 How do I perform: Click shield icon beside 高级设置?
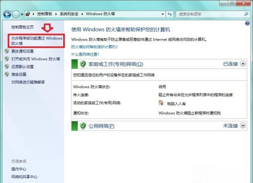click(7, 75)
